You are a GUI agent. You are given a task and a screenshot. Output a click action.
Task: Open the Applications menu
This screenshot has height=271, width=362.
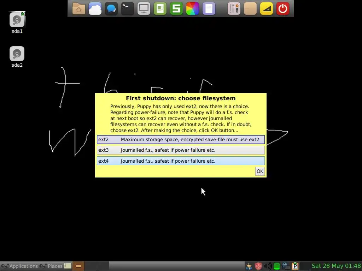[19, 266]
